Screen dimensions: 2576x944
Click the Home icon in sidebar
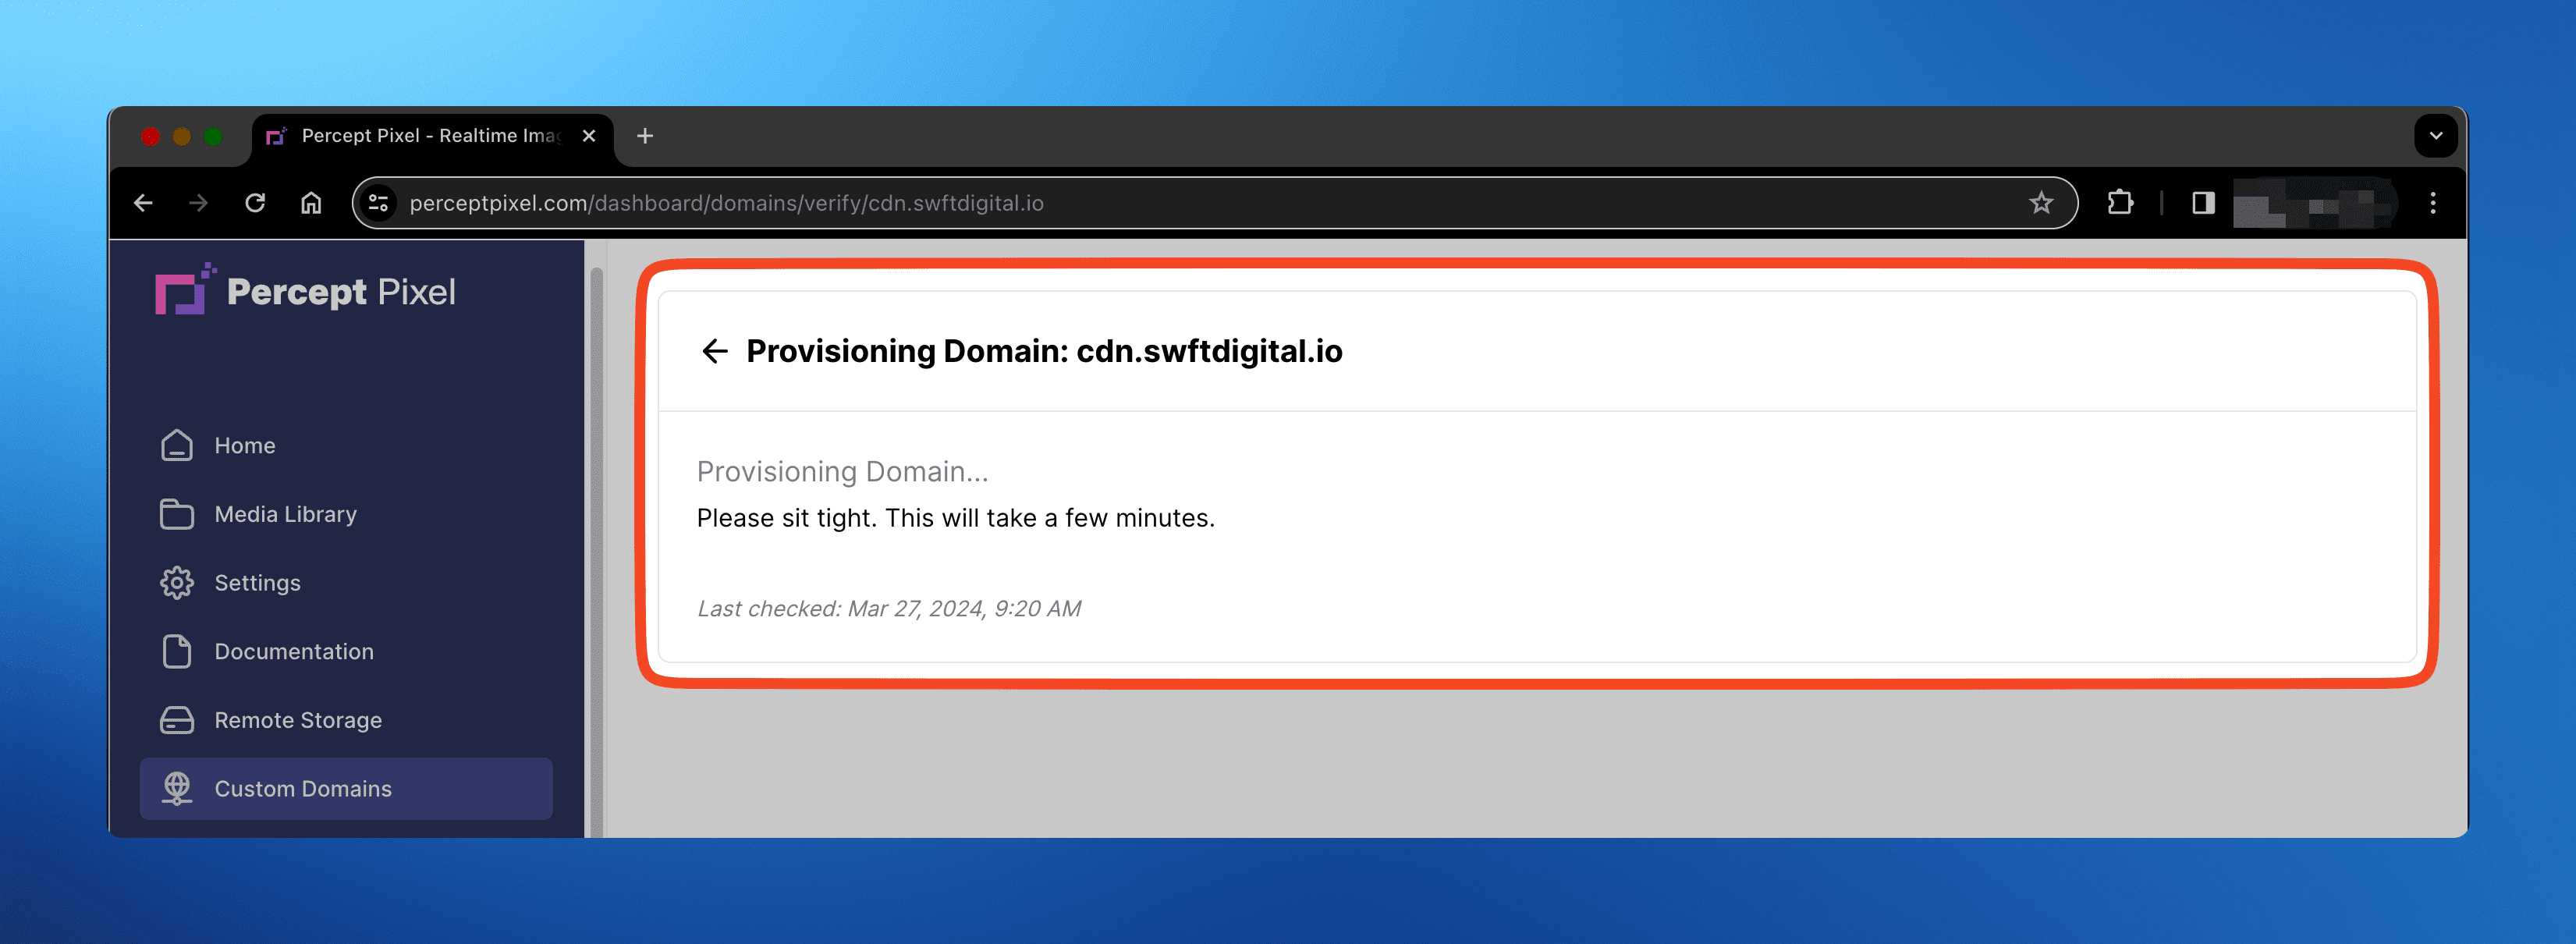pyautogui.click(x=176, y=443)
